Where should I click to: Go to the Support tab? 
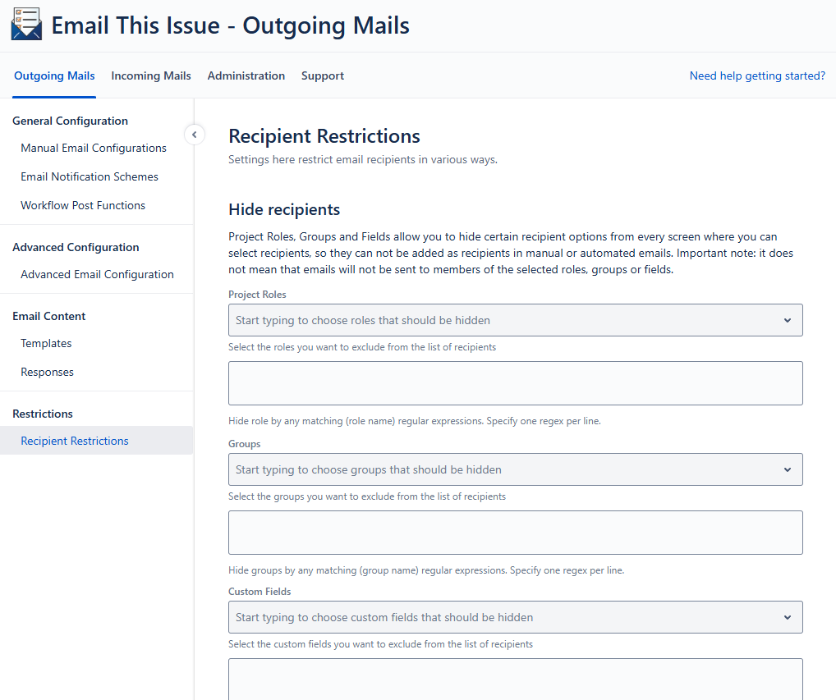coord(322,75)
